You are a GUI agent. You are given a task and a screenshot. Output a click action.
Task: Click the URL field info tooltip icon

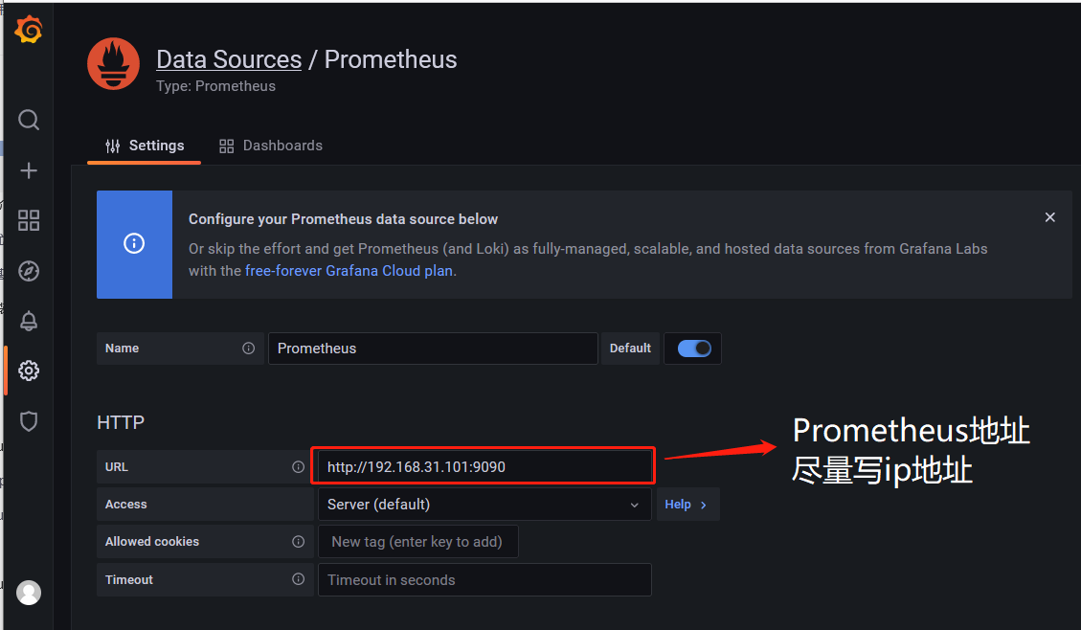click(299, 466)
